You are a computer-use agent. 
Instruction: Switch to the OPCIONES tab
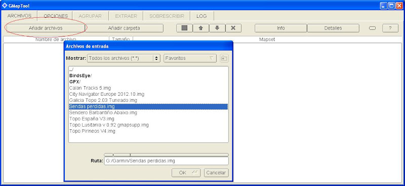click(x=56, y=16)
